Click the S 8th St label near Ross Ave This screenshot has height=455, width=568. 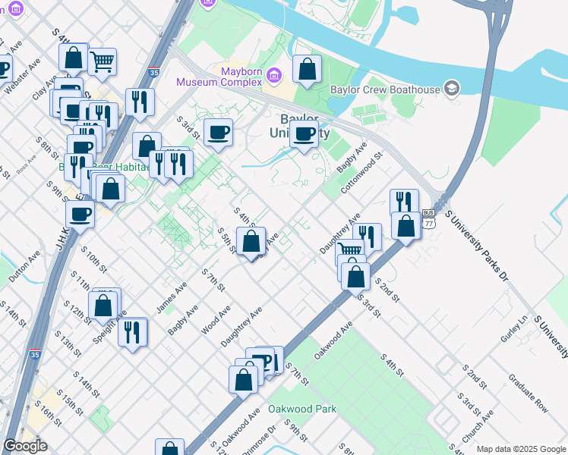click(x=47, y=149)
